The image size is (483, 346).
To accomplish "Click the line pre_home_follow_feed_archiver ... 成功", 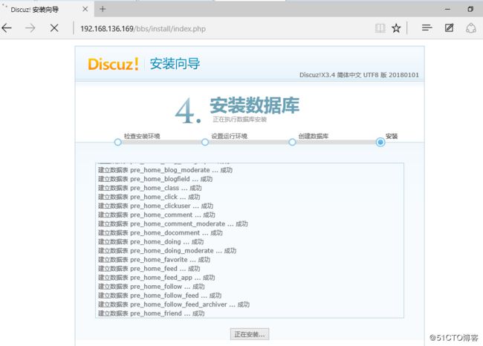I will point(174,304).
